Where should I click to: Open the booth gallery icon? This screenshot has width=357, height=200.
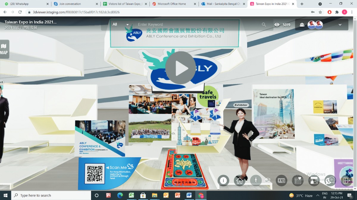314,180
